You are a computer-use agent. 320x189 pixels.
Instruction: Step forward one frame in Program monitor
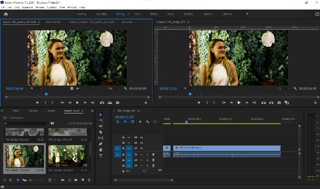pyautogui.click(x=246, y=103)
